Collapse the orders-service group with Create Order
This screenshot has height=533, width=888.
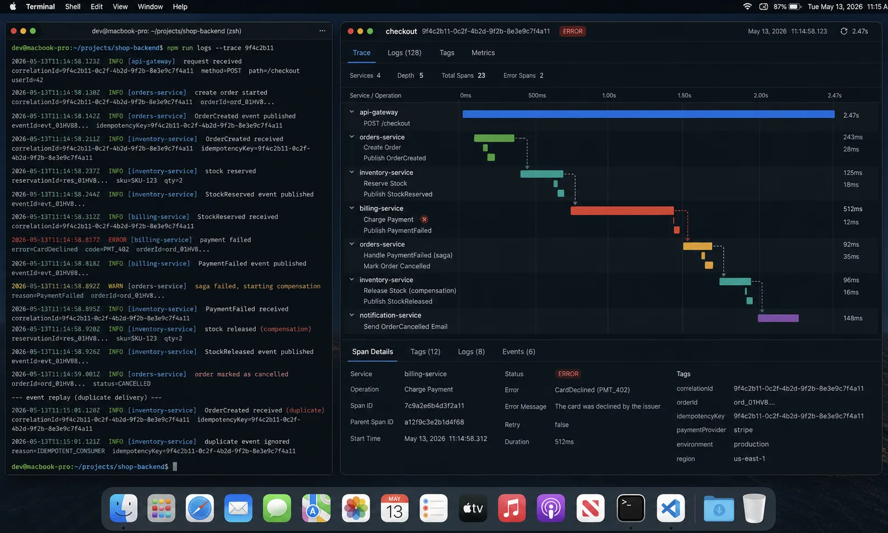[x=352, y=137]
